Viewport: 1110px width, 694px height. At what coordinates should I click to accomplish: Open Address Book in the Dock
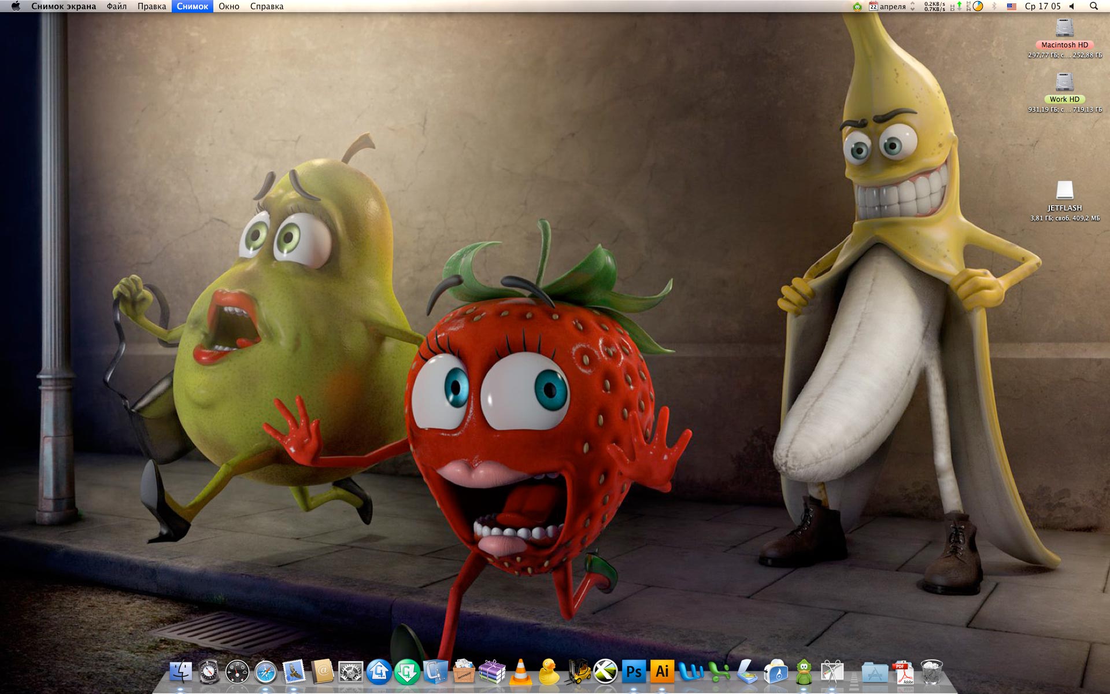(x=323, y=672)
